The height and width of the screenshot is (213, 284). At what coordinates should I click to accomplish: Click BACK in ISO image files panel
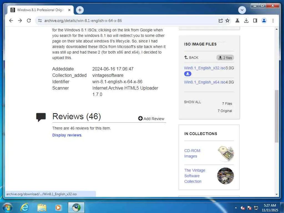tap(191, 58)
